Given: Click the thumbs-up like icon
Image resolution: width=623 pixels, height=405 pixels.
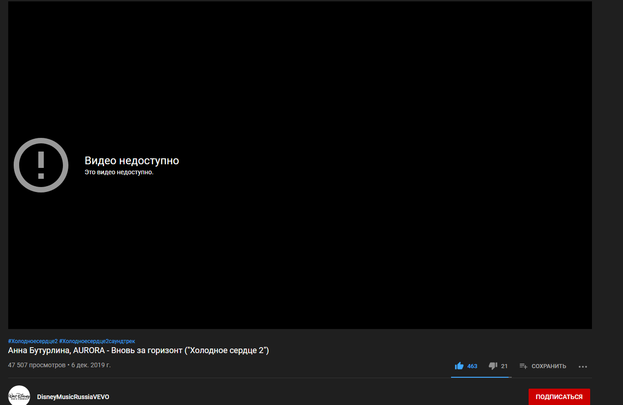Looking at the screenshot, I should 459,366.
